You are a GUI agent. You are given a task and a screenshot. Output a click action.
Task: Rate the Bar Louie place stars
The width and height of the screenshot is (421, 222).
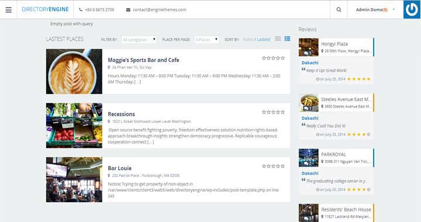[273, 166]
